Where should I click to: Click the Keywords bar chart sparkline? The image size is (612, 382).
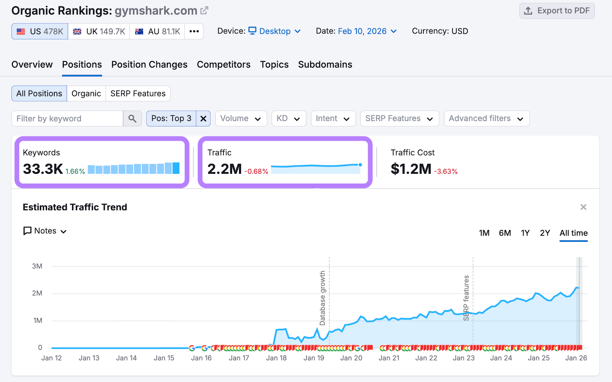pyautogui.click(x=133, y=168)
